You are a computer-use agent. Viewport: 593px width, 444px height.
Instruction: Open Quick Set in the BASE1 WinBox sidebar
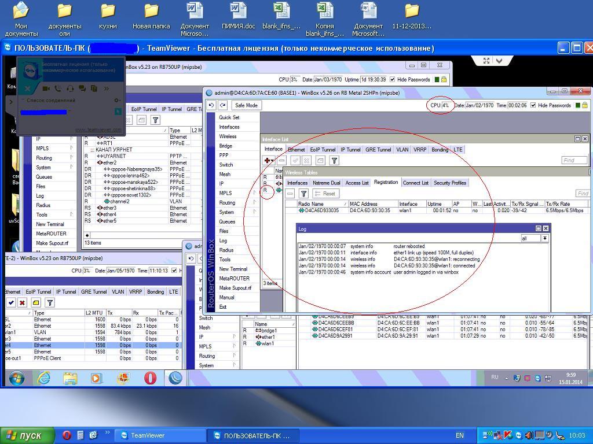[x=229, y=117]
